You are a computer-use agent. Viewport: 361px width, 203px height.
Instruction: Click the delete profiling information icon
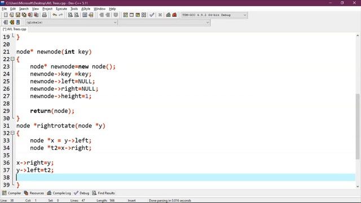pos(174,15)
